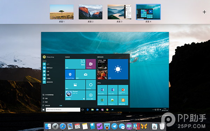Open Safari in the Dock
Image resolution: width=210 pixels, height=131 pixels.
click(63, 126)
